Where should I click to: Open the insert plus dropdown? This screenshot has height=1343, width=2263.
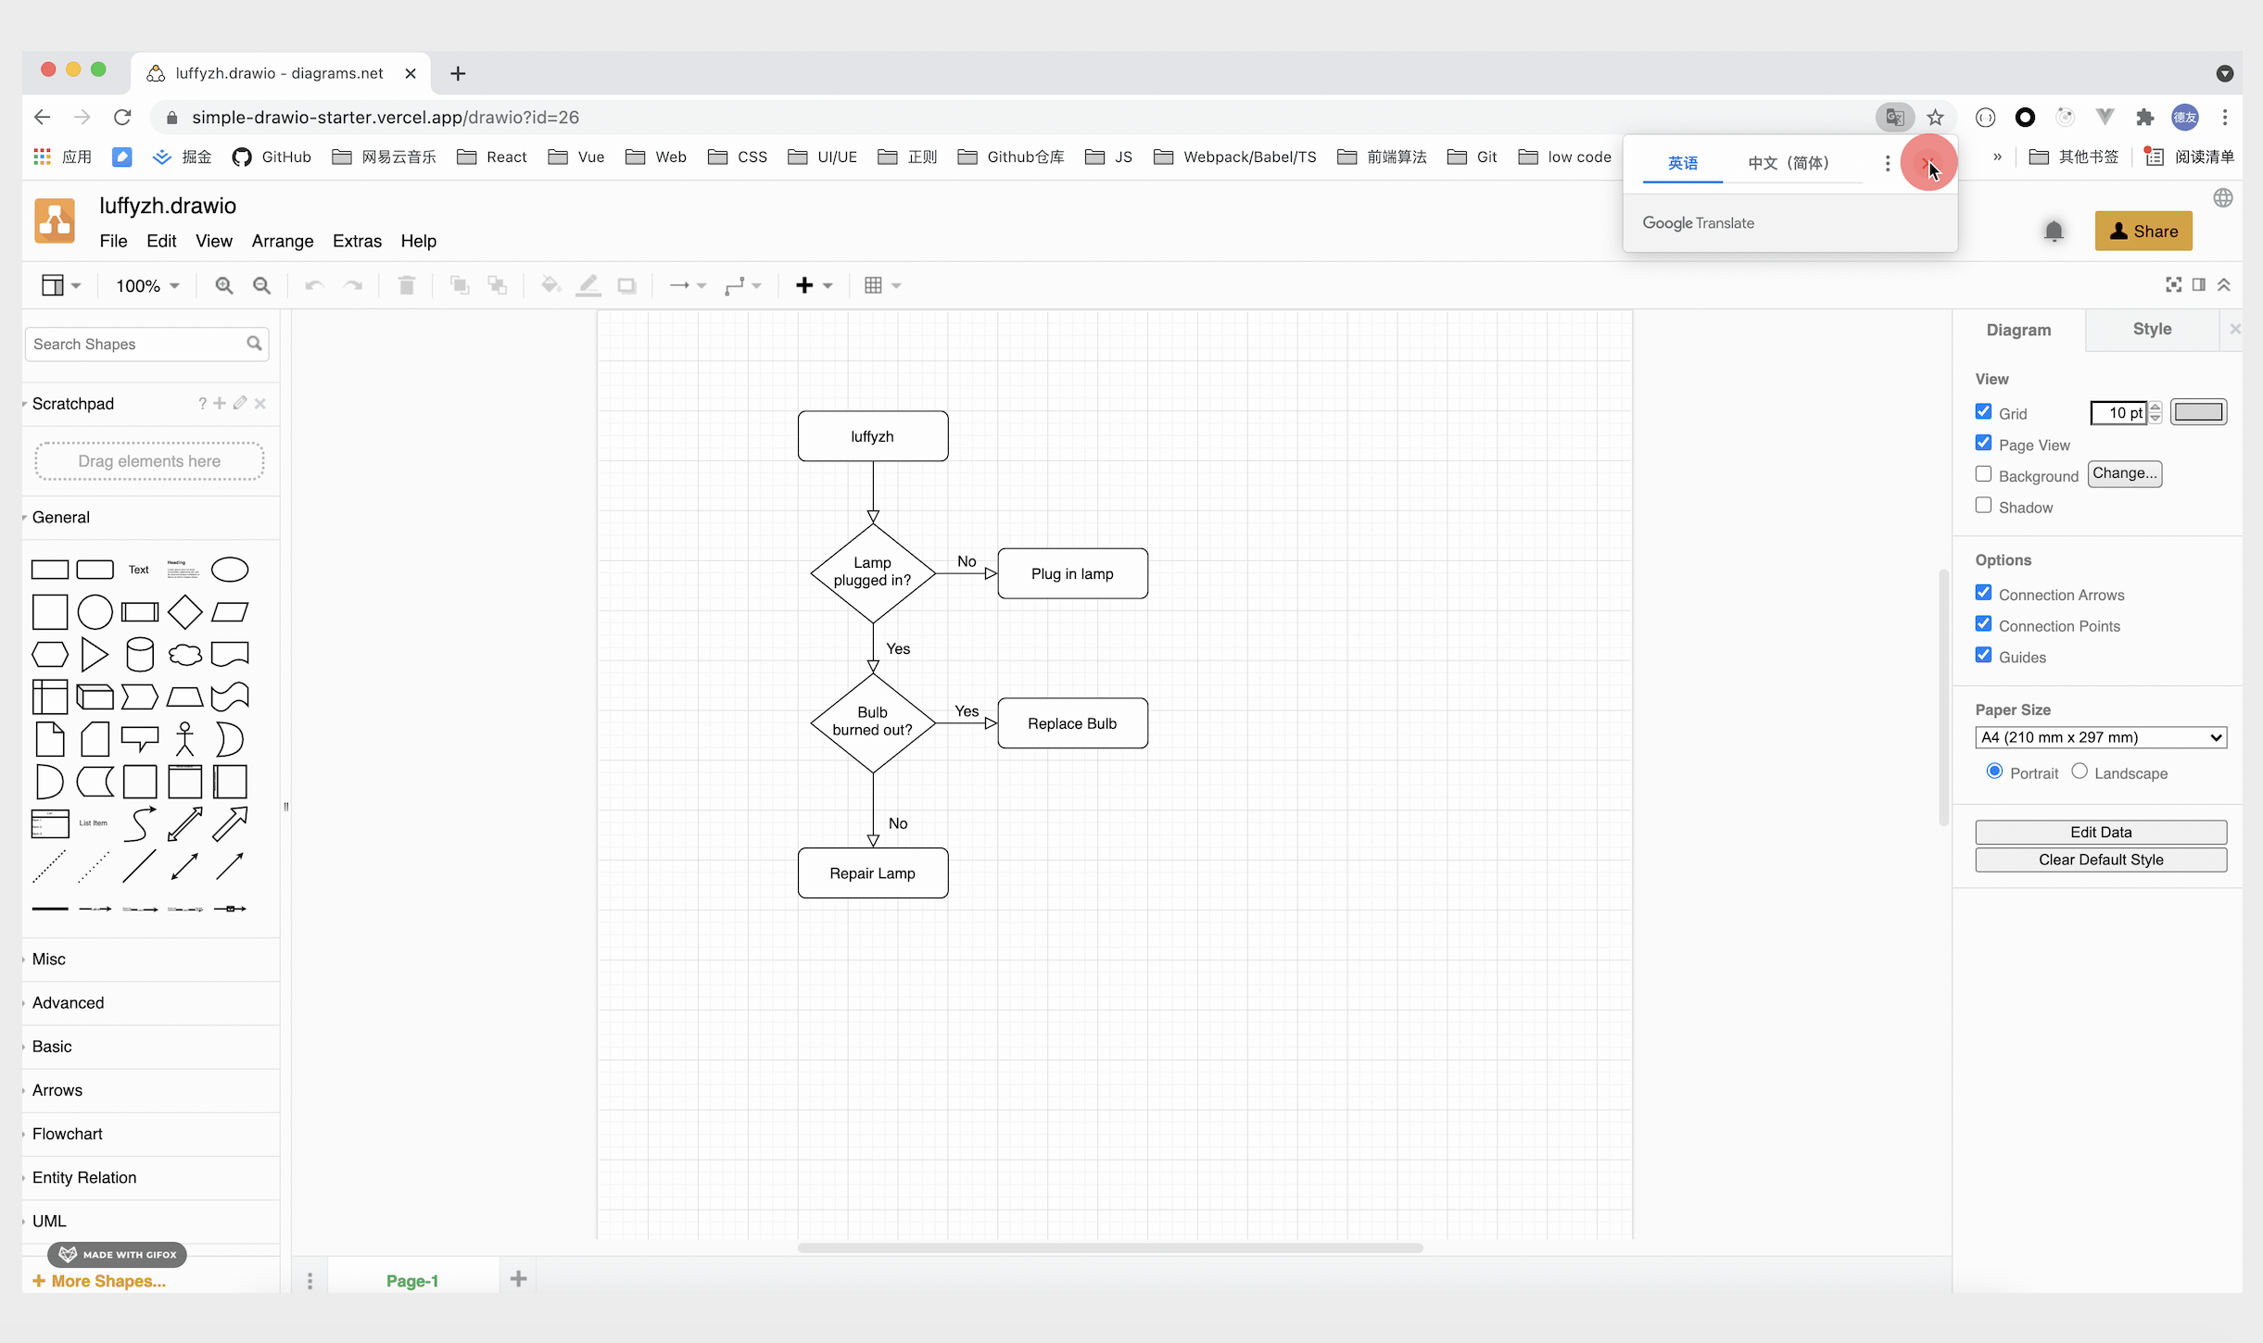tap(815, 285)
